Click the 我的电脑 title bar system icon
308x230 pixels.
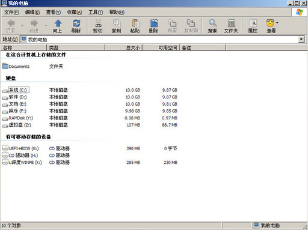4,3
